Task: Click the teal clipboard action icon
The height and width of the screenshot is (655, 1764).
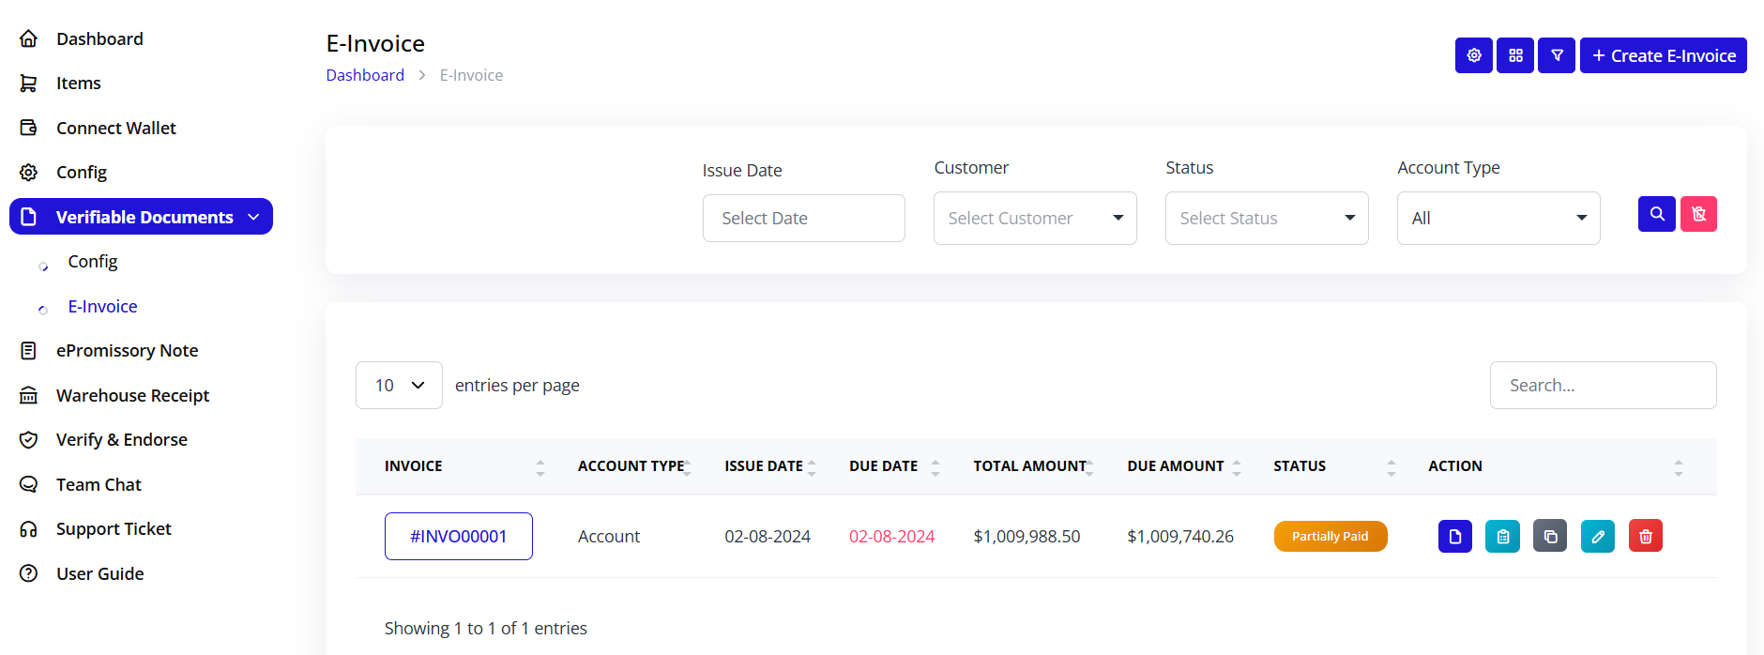Action: pyautogui.click(x=1502, y=536)
